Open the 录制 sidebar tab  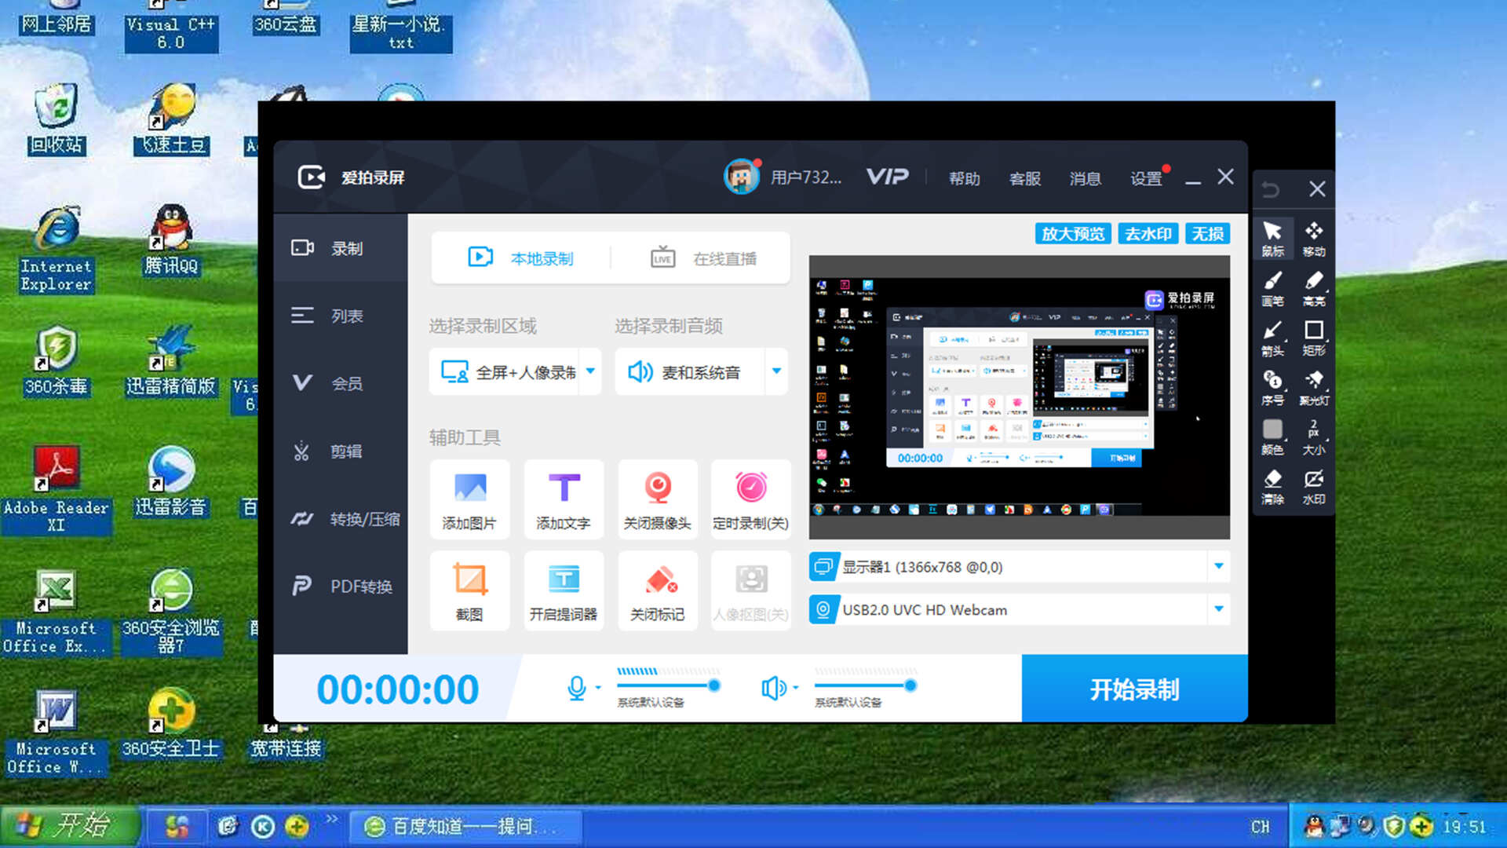[341, 248]
